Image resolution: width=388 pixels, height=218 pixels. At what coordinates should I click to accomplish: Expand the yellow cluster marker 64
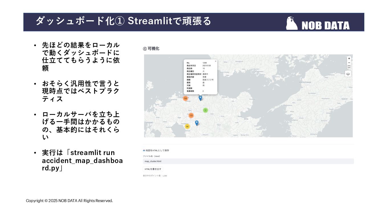pyautogui.click(x=187, y=126)
